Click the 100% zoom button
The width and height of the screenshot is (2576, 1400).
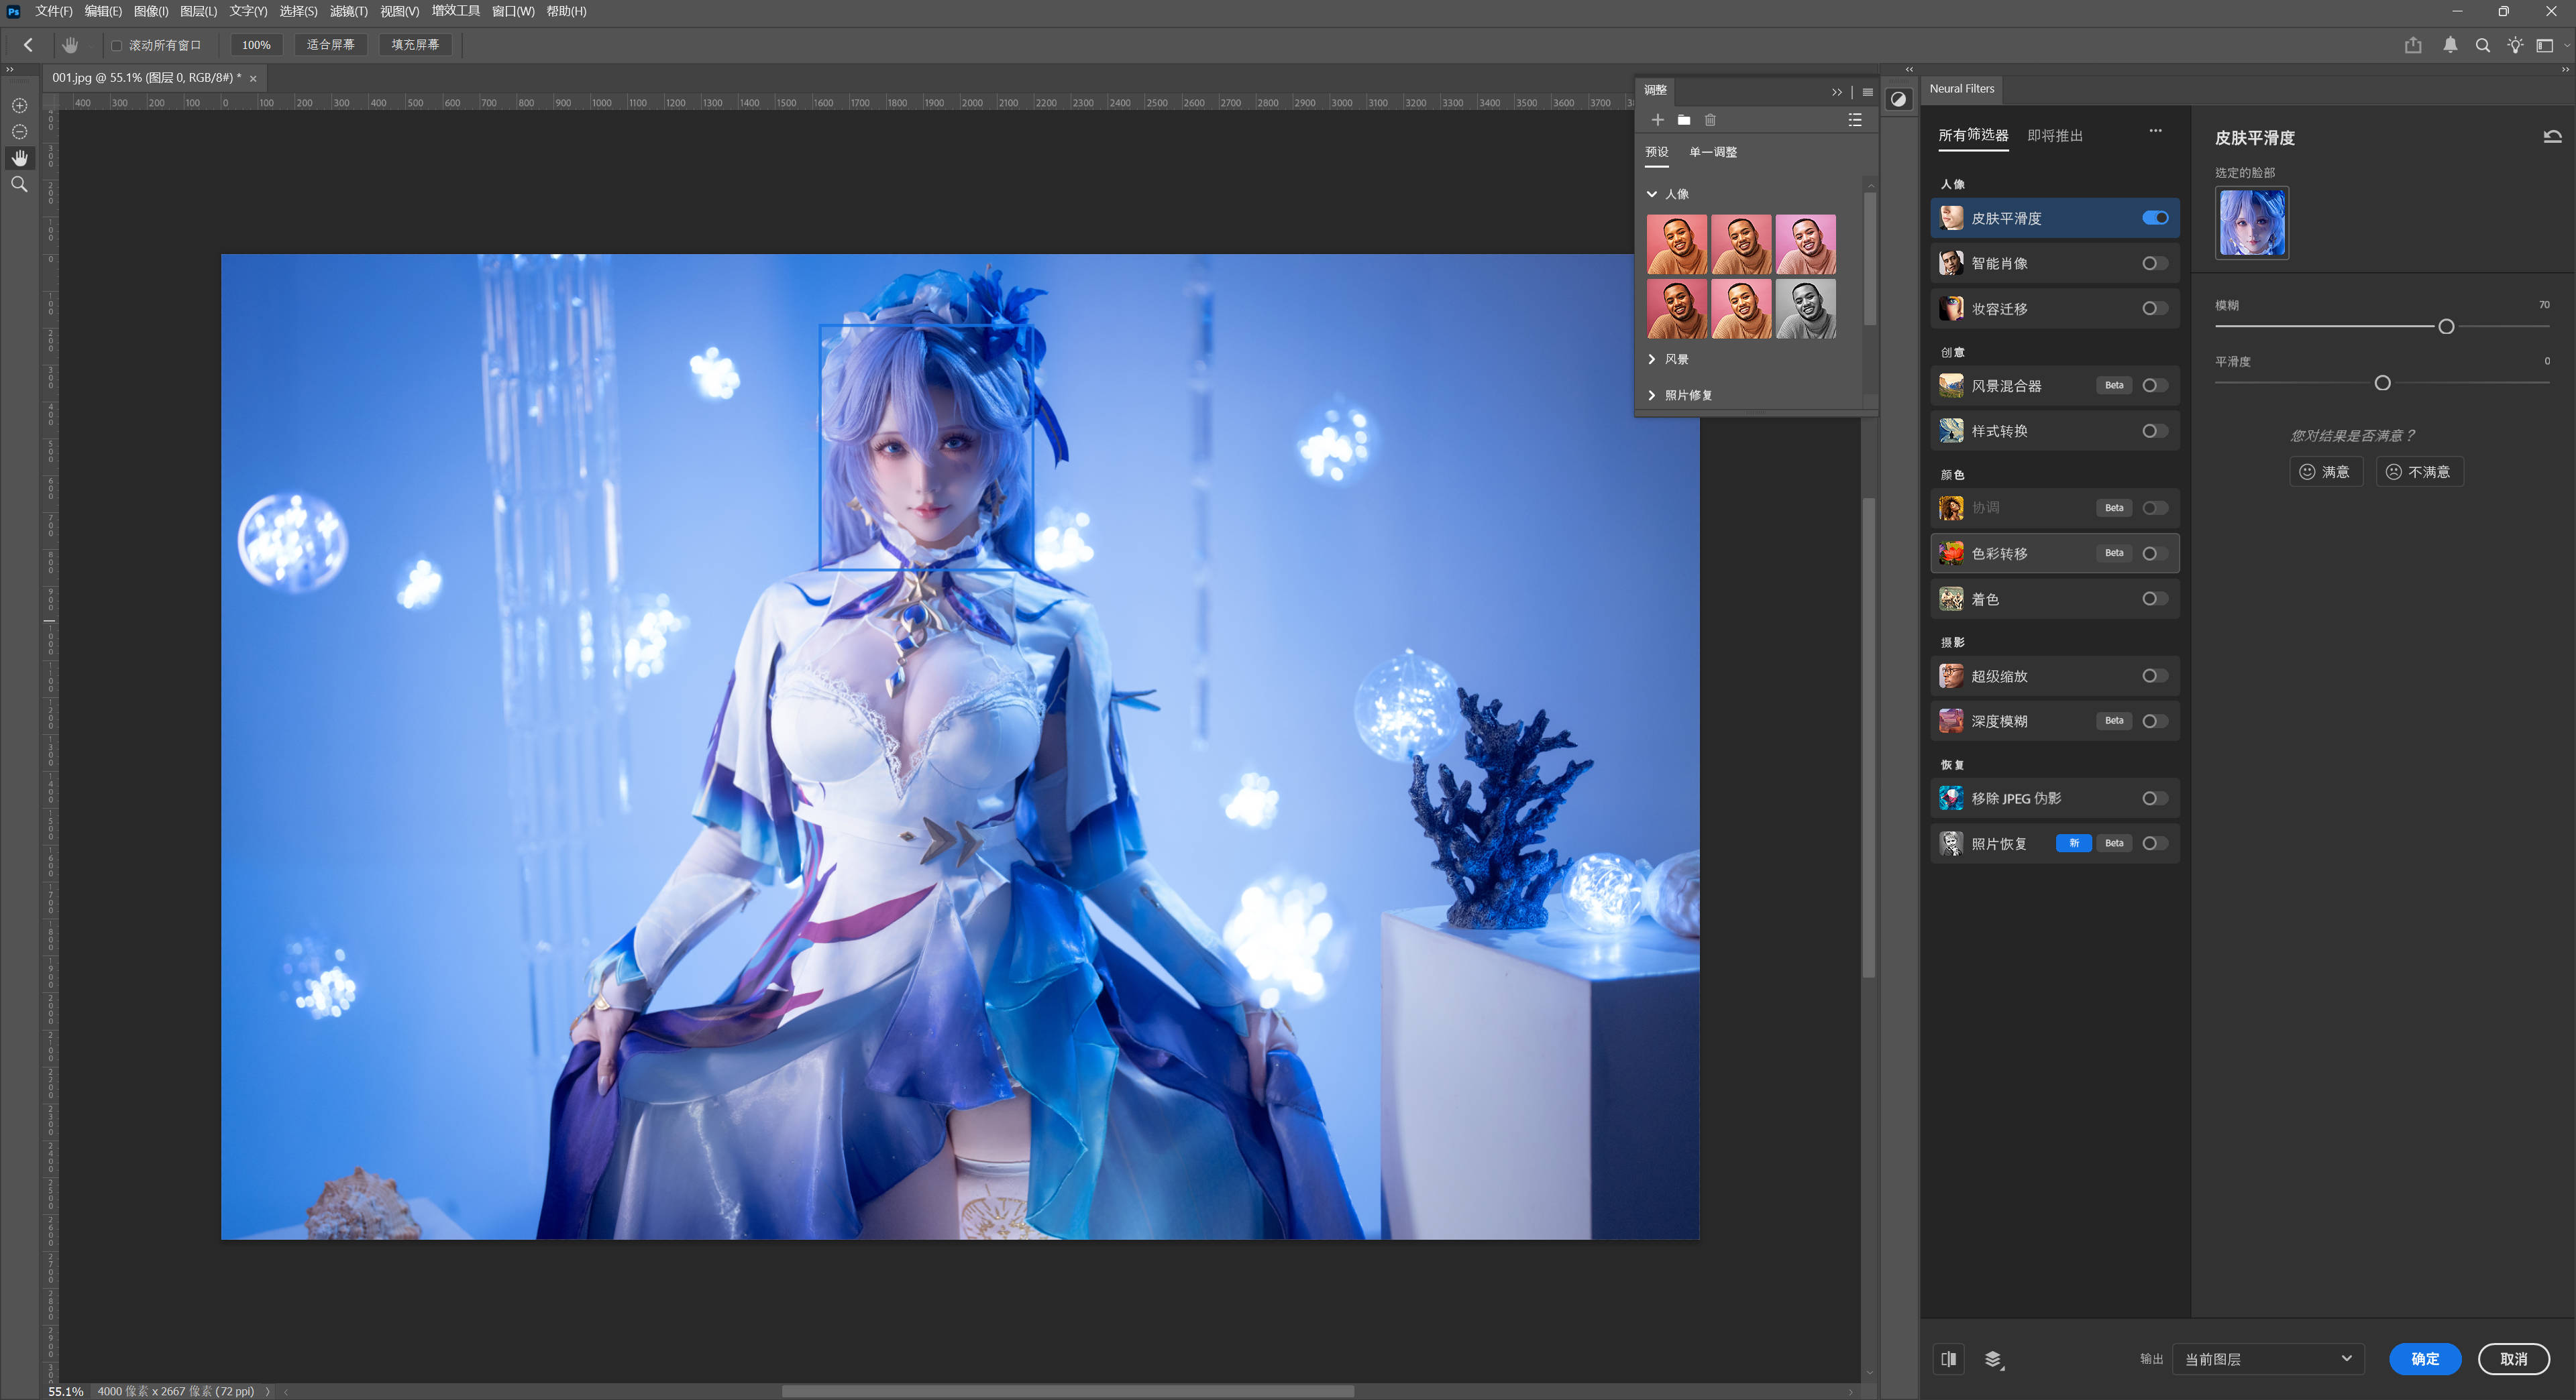(256, 45)
